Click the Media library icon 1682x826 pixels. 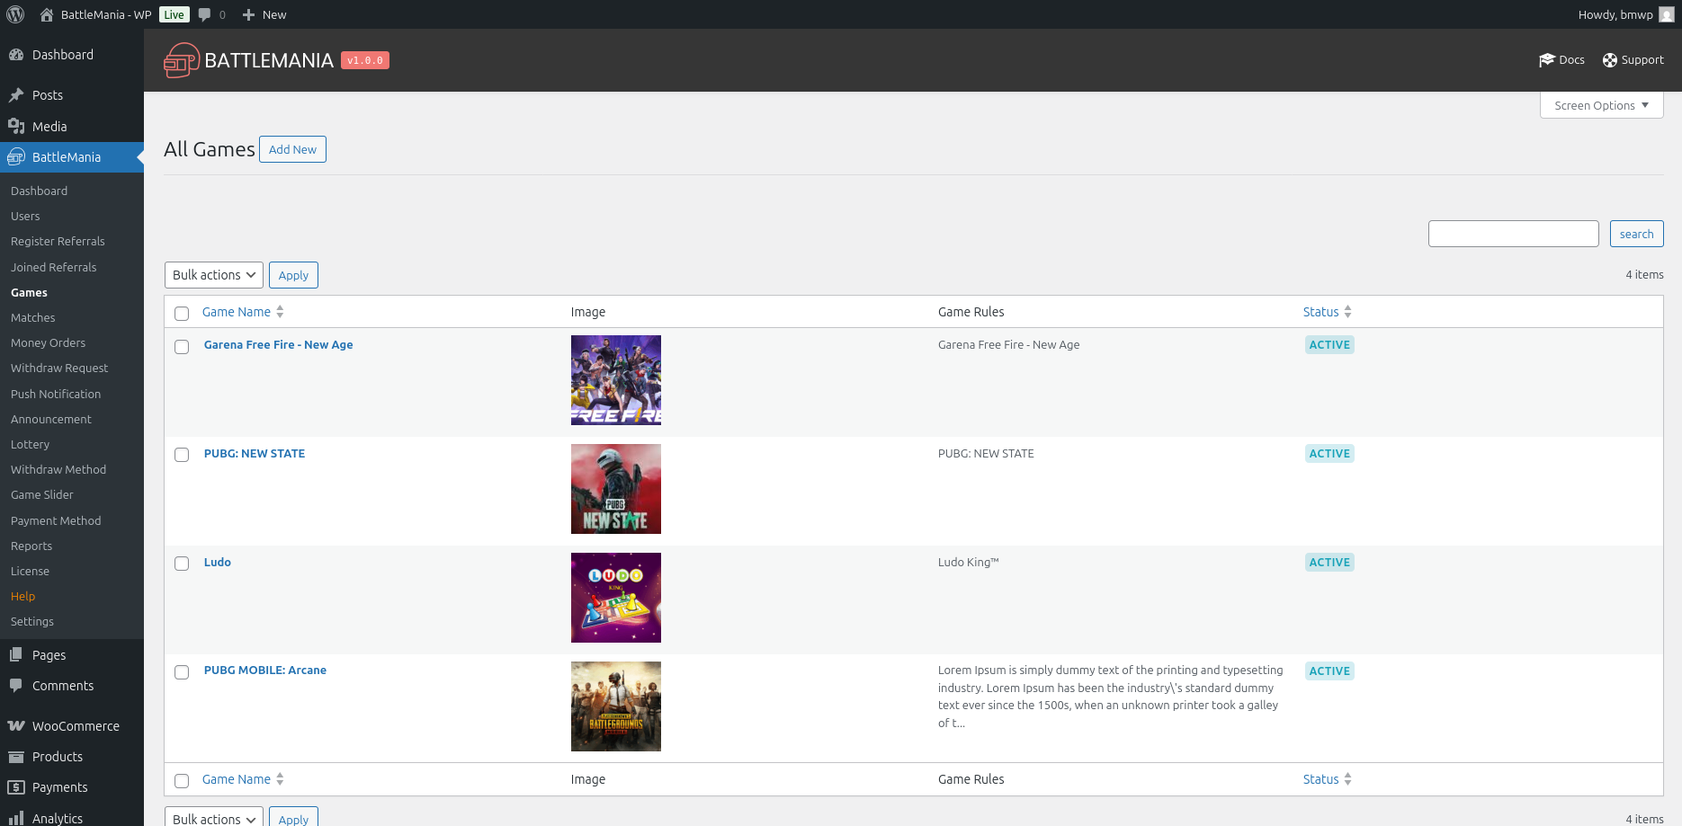coord(16,127)
